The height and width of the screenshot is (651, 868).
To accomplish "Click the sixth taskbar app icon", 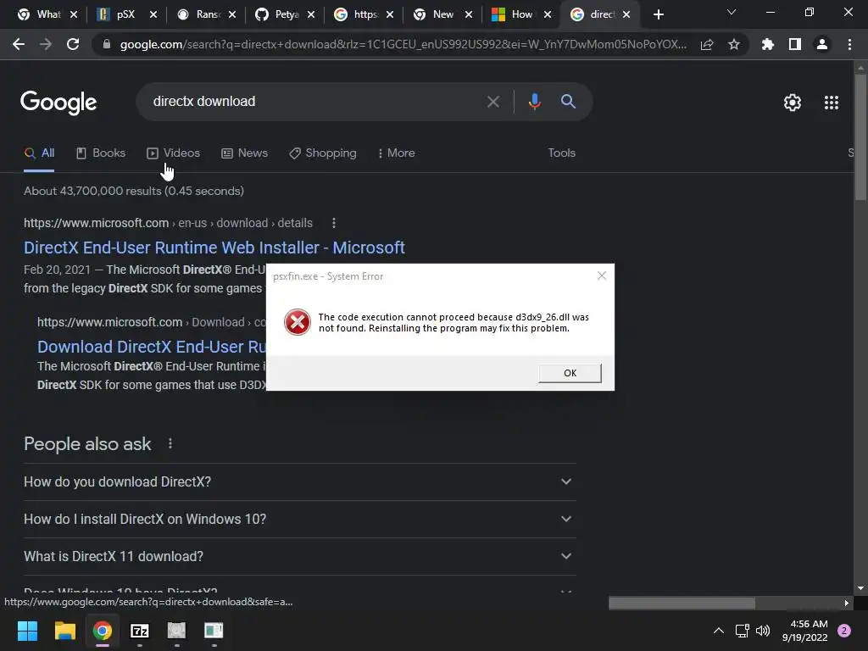I will click(214, 631).
